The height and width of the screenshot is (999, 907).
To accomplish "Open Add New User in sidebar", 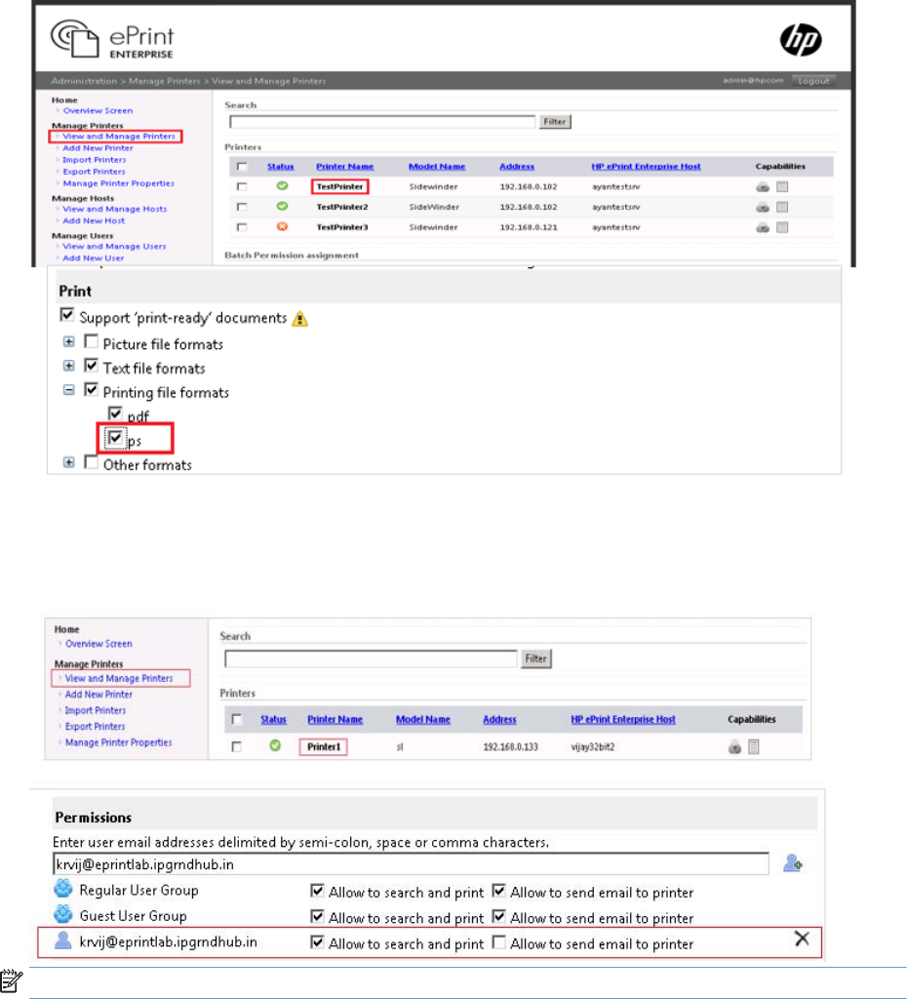I will coord(93,258).
